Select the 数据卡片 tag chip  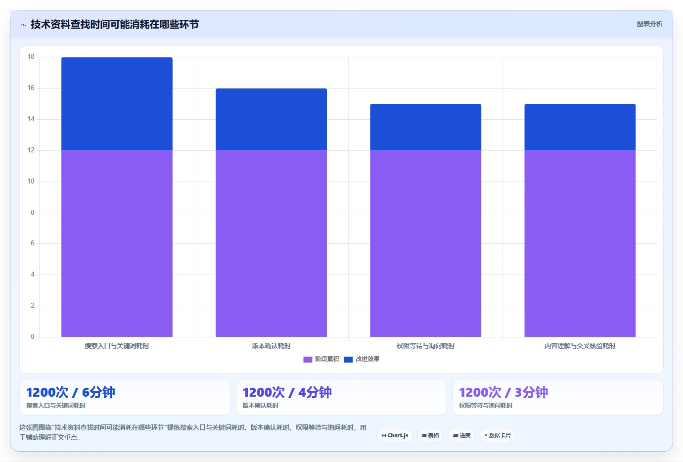point(498,435)
